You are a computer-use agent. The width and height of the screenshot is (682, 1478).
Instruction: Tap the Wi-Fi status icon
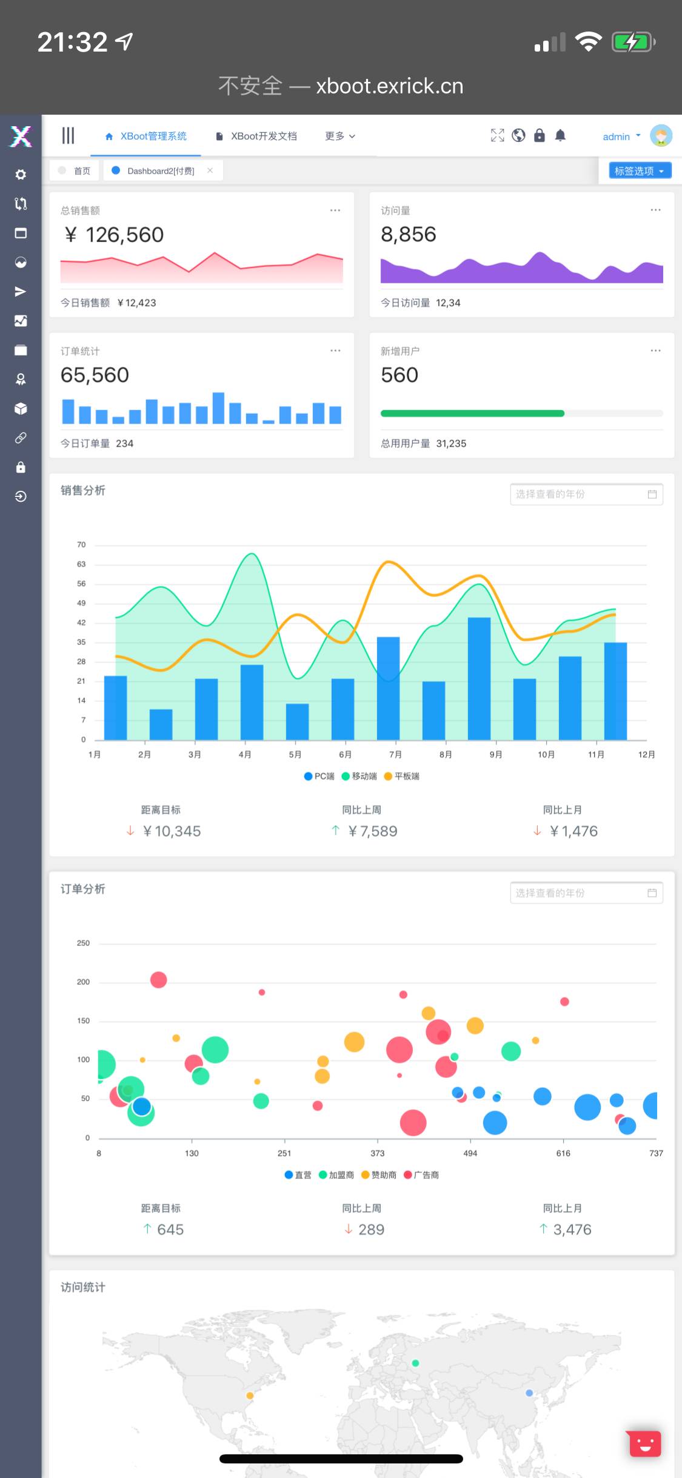588,42
